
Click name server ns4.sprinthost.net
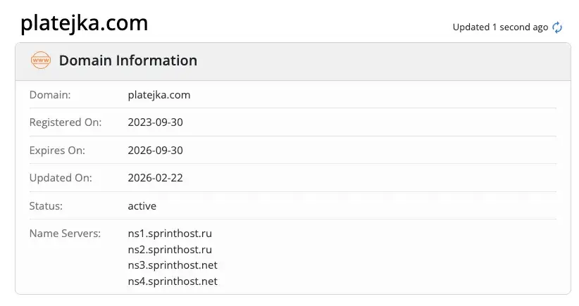tap(173, 281)
